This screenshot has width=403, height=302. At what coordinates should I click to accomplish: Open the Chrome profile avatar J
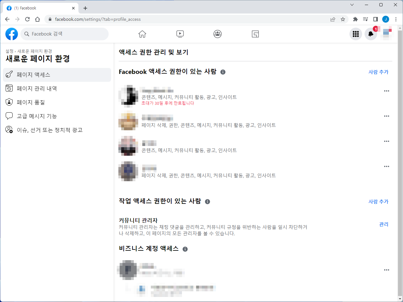pos(386,19)
